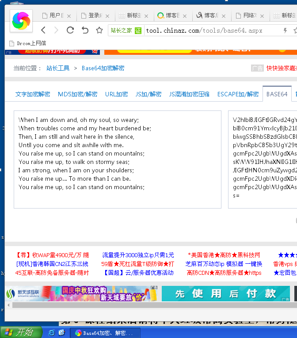Open the JS混淆加密压缩 tool tab
The height and width of the screenshot is (338, 297).
point(189,94)
